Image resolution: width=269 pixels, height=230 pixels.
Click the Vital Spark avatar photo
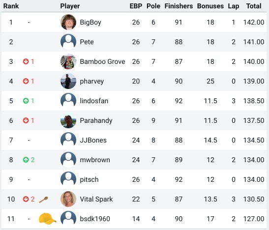tap(68, 199)
